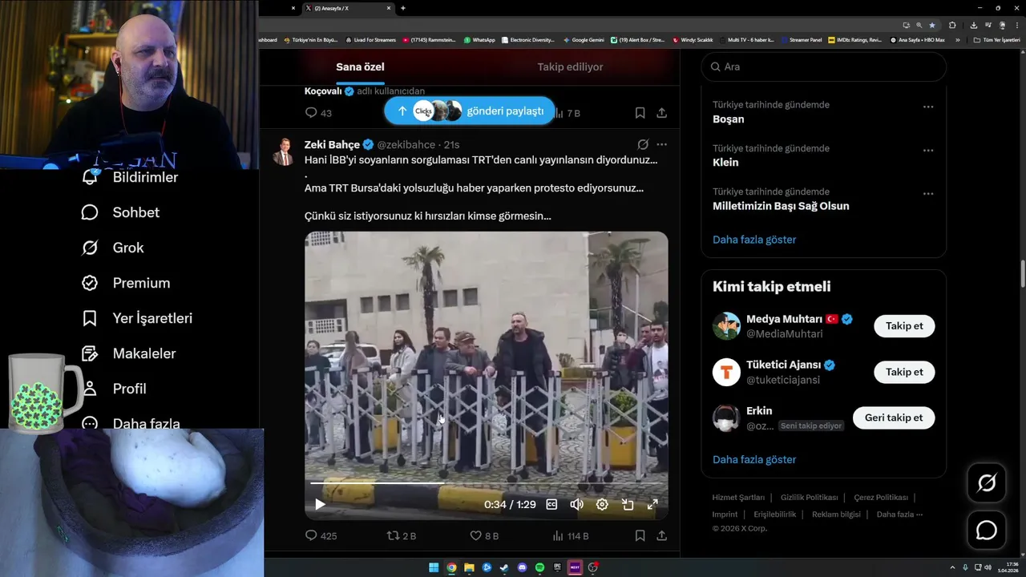Show more follow suggestions link
The height and width of the screenshot is (577, 1026).
[x=754, y=459]
